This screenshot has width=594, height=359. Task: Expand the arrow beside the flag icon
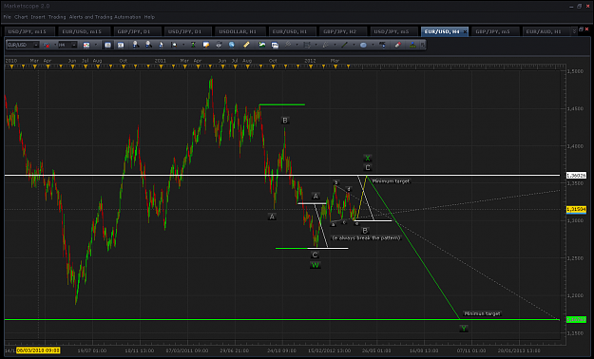click(x=183, y=45)
